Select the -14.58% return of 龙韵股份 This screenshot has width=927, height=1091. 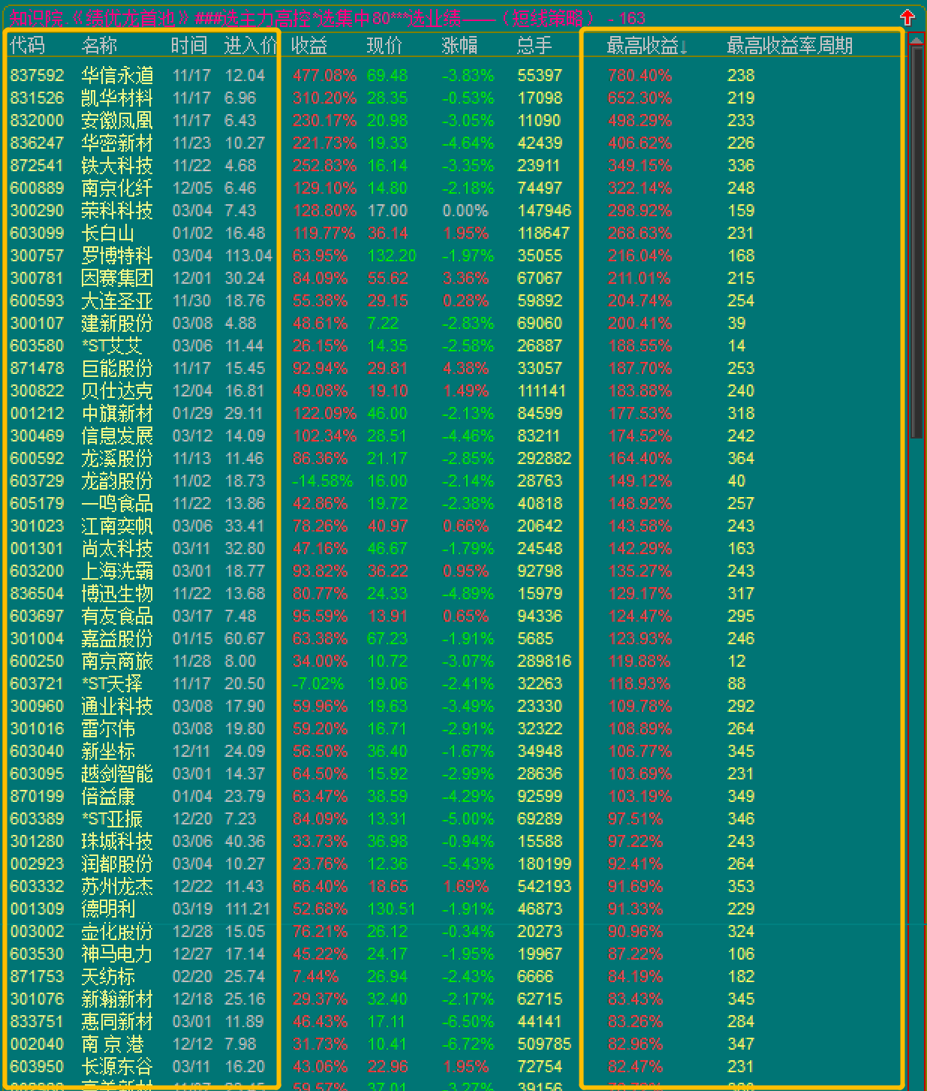point(322,481)
